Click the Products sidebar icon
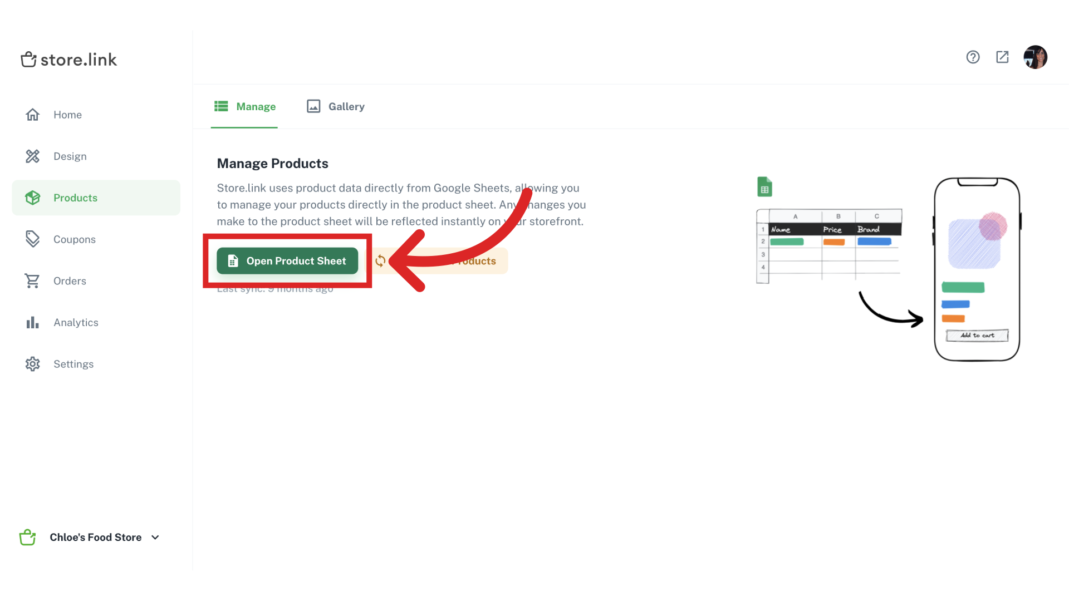The image size is (1069, 601). (32, 198)
